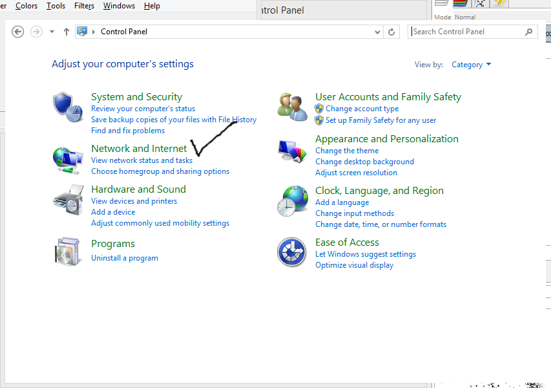Click Uninstall a program
Screen dimensions: 551x388
coord(125,258)
